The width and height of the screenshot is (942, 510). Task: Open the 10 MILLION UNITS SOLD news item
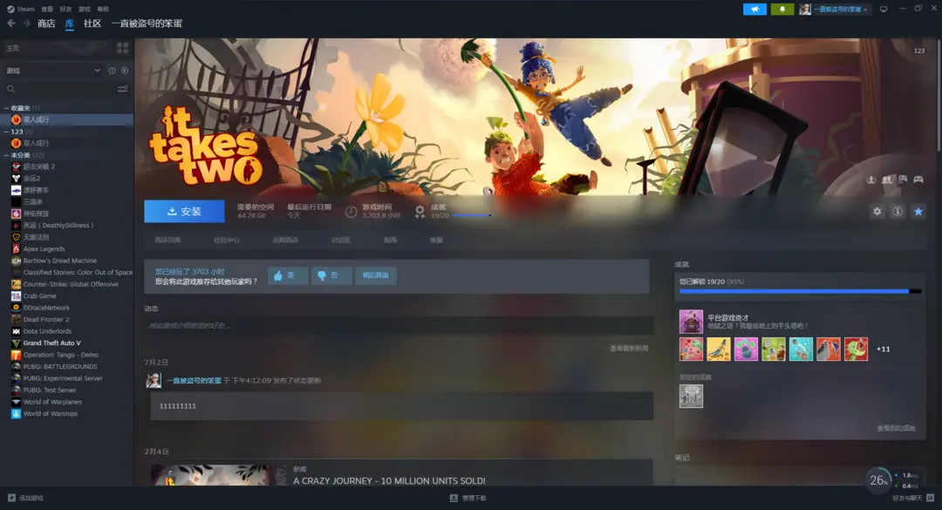(x=389, y=480)
